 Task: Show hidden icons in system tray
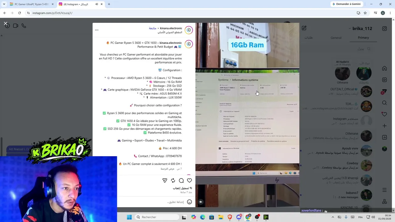tap(333, 217)
